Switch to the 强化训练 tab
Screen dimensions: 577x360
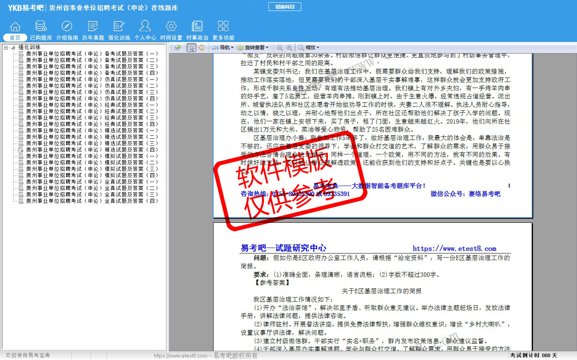pos(119,38)
